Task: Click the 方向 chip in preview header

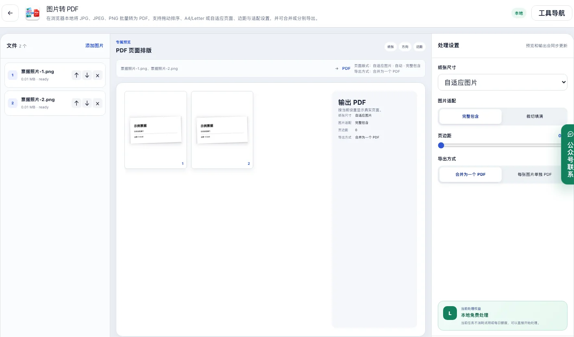Action: click(x=405, y=47)
